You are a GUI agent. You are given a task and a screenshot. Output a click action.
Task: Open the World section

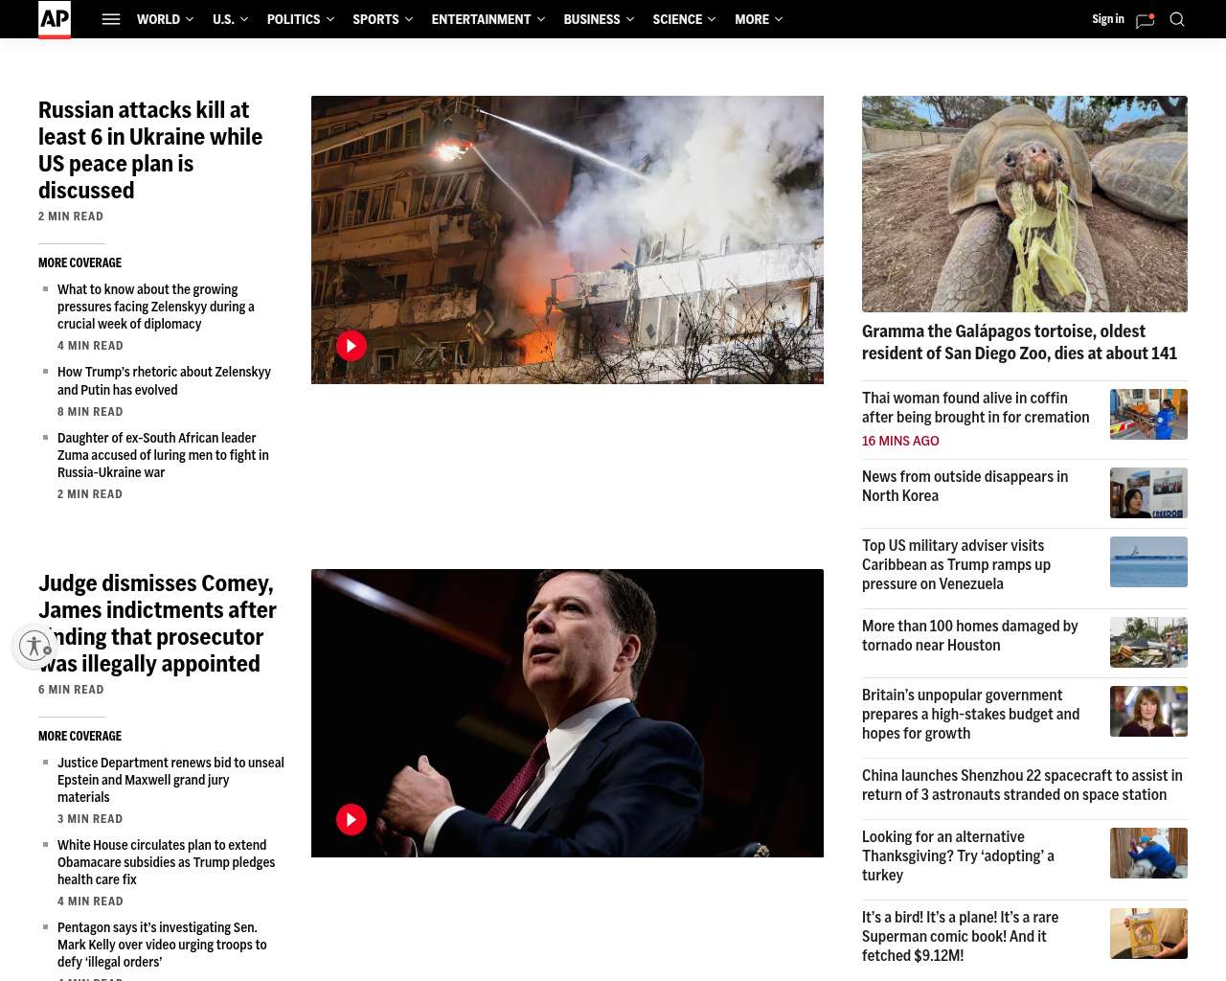158,19
